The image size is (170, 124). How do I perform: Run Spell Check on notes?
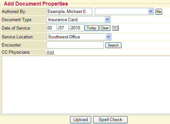click(x=110, y=120)
